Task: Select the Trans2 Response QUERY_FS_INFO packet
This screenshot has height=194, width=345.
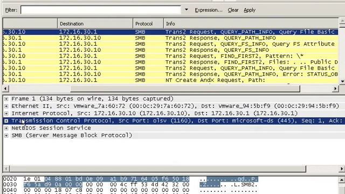Action: click(x=170, y=50)
